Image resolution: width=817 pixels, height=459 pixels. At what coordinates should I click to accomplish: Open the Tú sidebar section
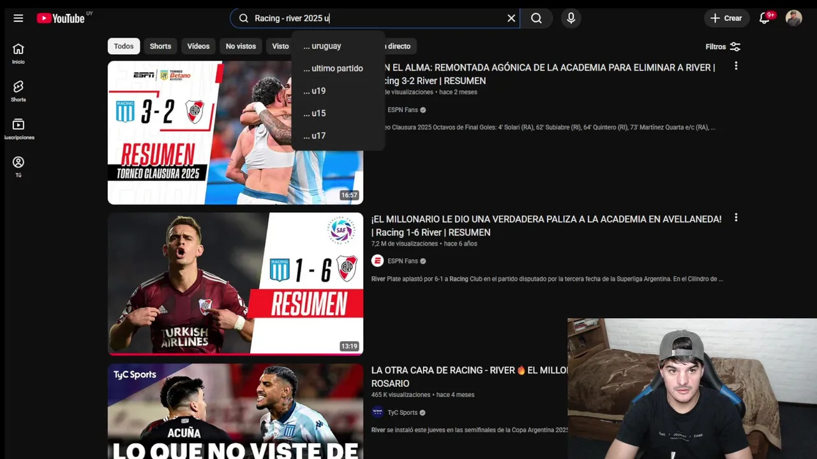(x=19, y=166)
